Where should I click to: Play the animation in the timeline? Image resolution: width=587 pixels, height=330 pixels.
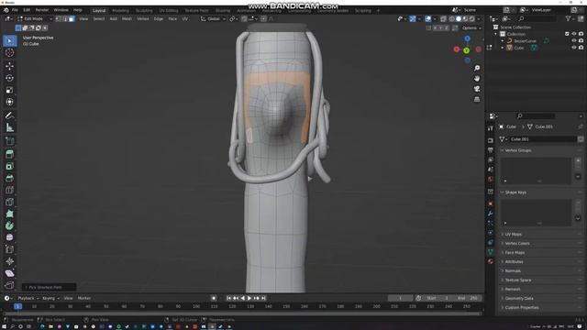coord(249,298)
